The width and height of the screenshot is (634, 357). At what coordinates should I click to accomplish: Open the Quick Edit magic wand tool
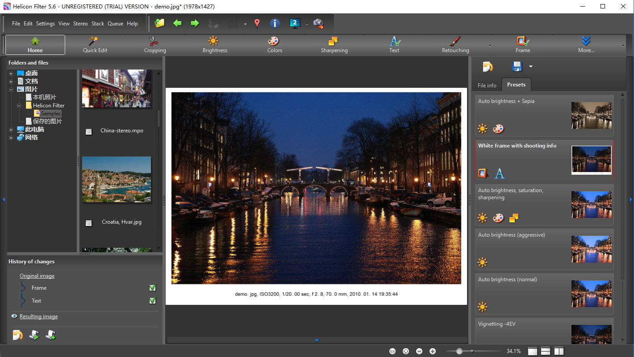pyautogui.click(x=95, y=45)
